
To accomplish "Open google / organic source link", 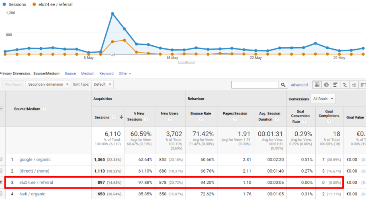I will point(35,159).
